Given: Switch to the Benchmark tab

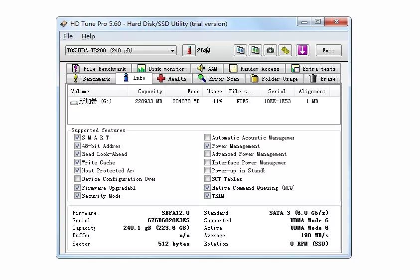Looking at the screenshot, I should [x=91, y=79].
